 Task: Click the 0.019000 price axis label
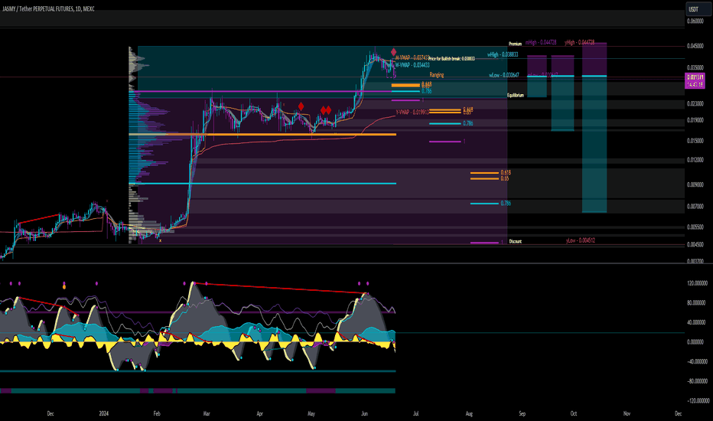695,120
